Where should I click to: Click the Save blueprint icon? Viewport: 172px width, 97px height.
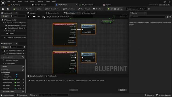click(x=3, y=9)
